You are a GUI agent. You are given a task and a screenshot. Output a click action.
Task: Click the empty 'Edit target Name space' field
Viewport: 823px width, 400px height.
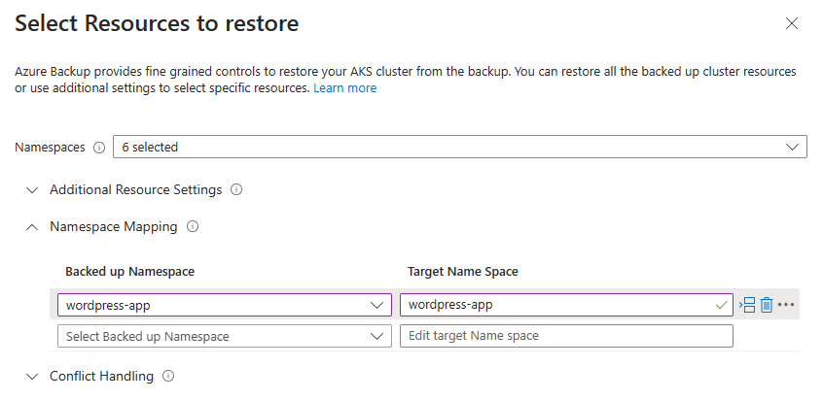[565, 336]
